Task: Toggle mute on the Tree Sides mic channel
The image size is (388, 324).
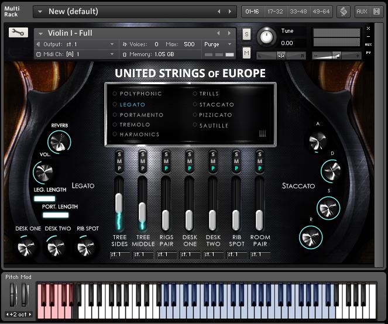Action: tap(119, 161)
